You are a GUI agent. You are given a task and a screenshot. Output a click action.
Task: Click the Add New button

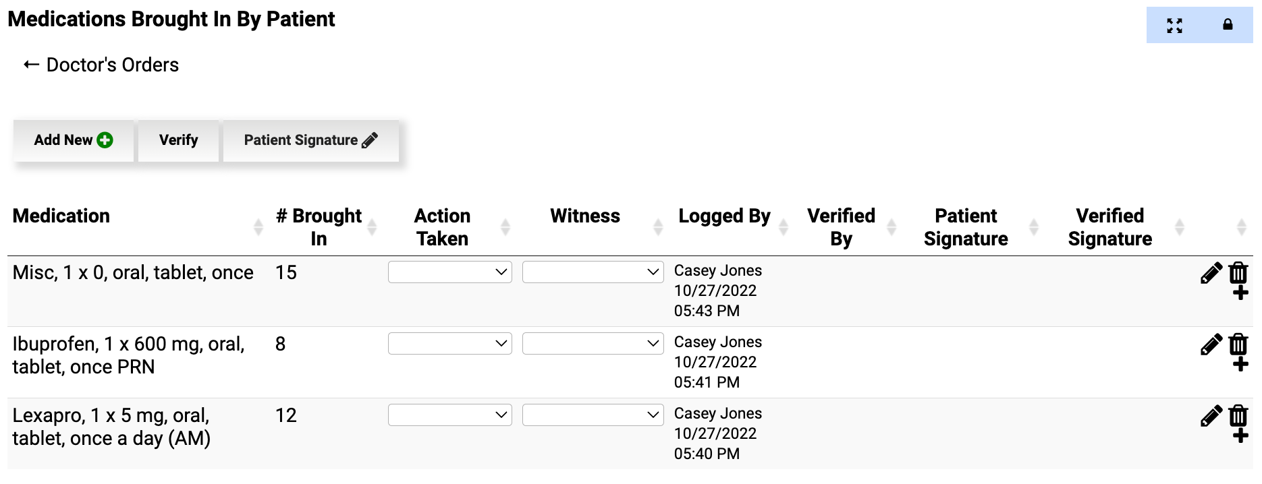[74, 140]
